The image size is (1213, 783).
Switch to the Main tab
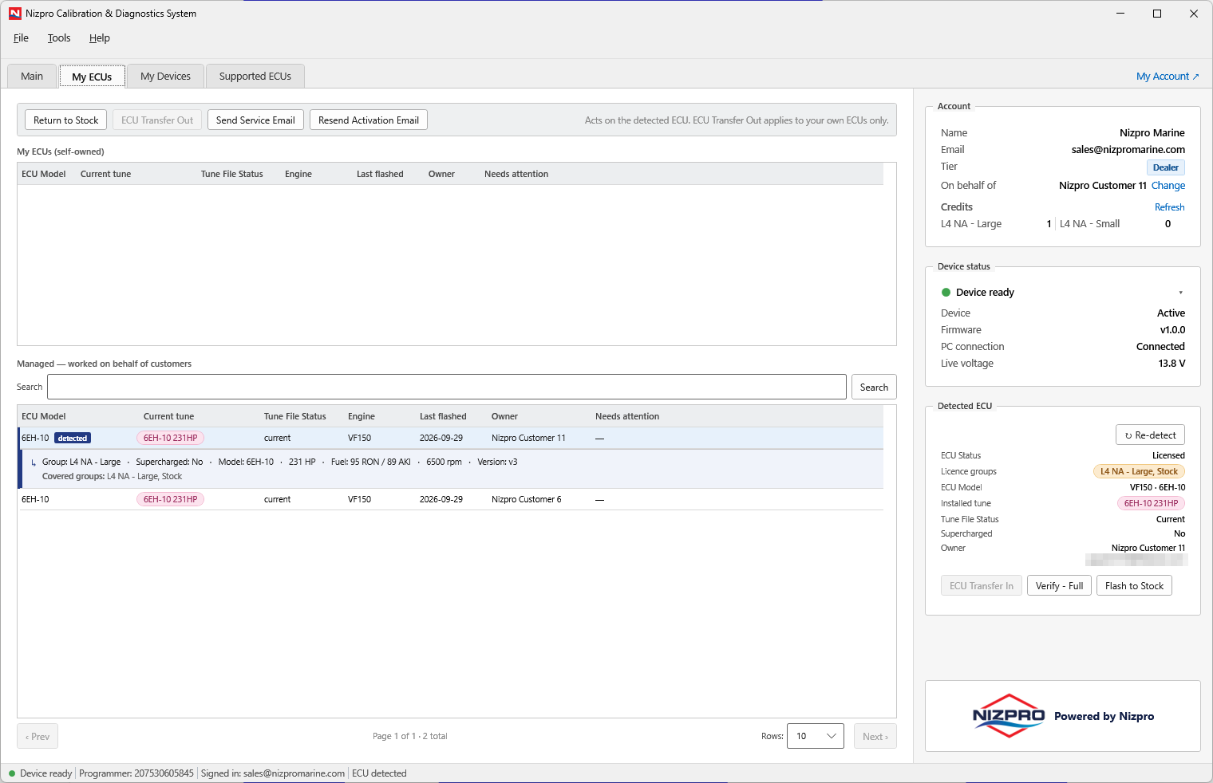(32, 77)
